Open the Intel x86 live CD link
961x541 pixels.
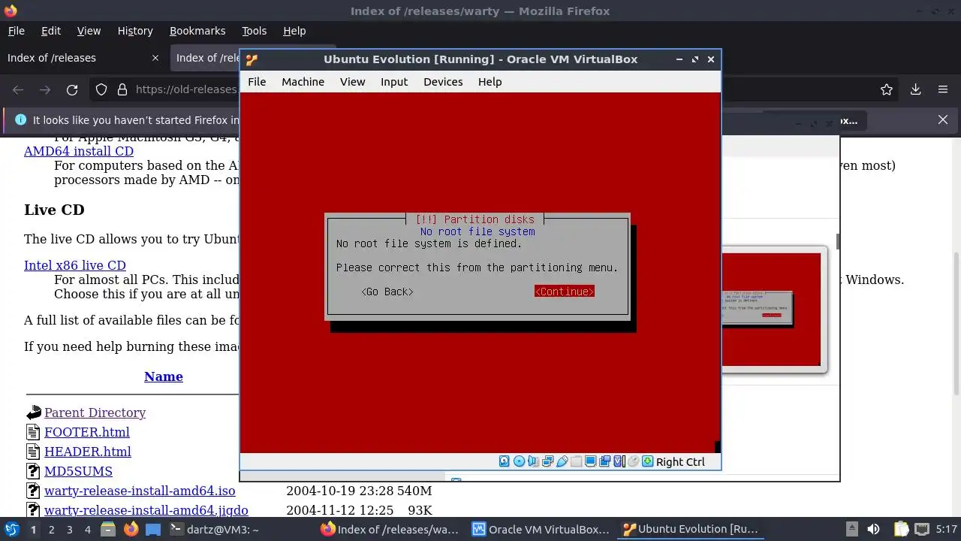[75, 265]
